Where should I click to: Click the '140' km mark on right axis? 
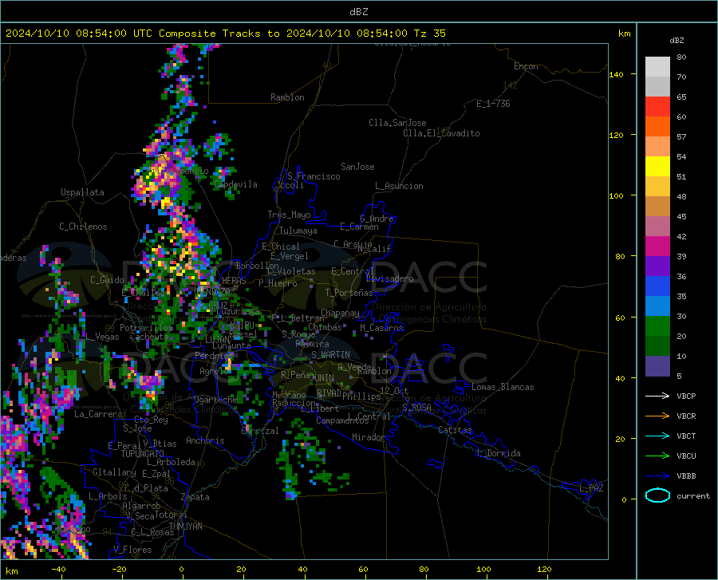616,74
